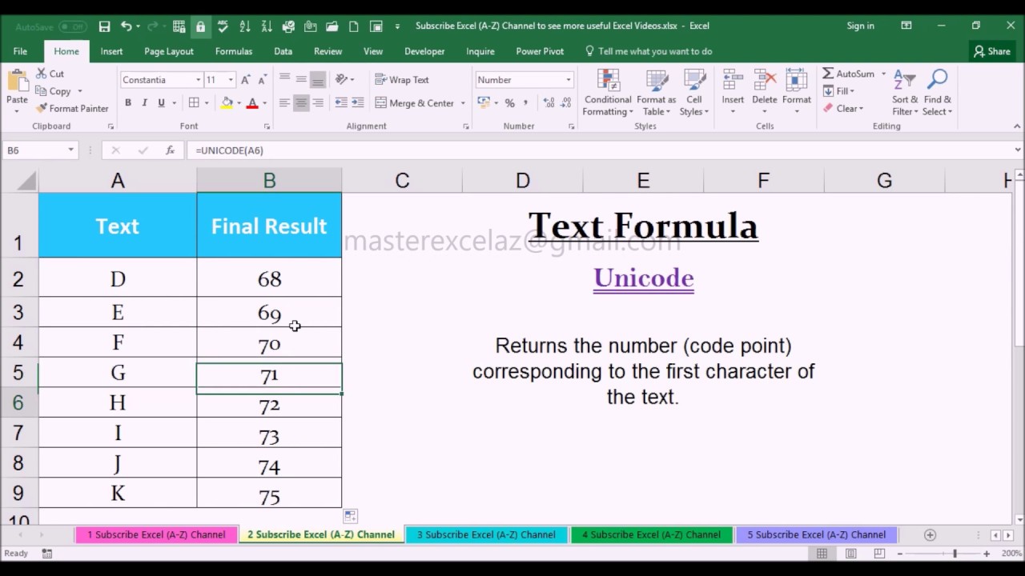Activate the Format Painter brush
Screen dimensions: 1025x576
(x=72, y=108)
